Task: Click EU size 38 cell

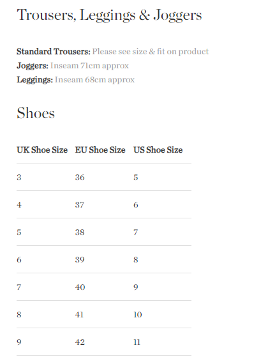Action: [x=80, y=232]
